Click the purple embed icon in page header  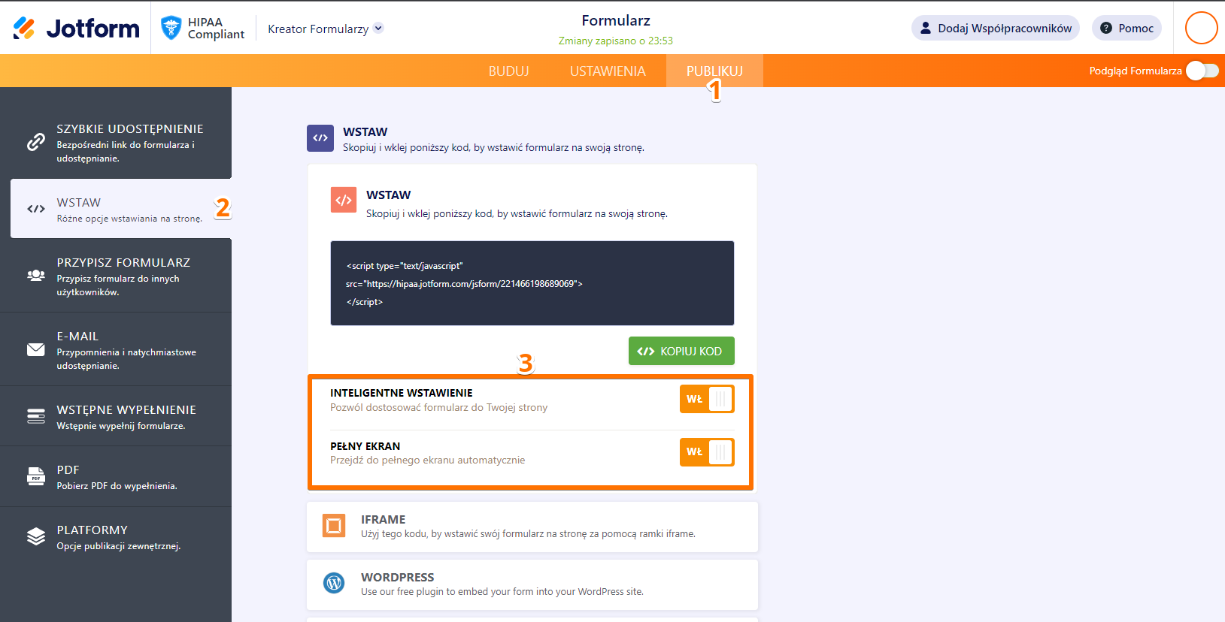point(320,138)
